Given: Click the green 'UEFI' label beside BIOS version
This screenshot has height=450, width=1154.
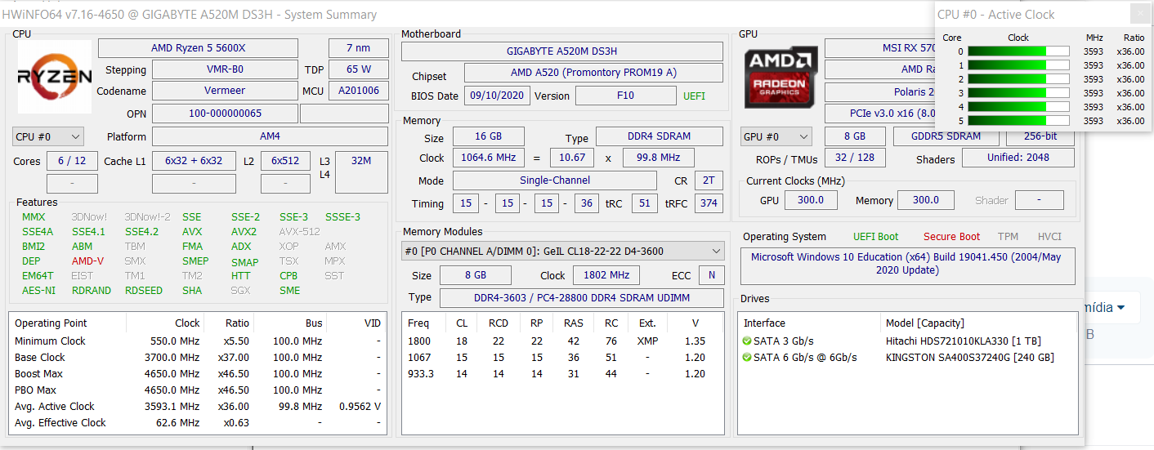Looking at the screenshot, I should pos(694,96).
